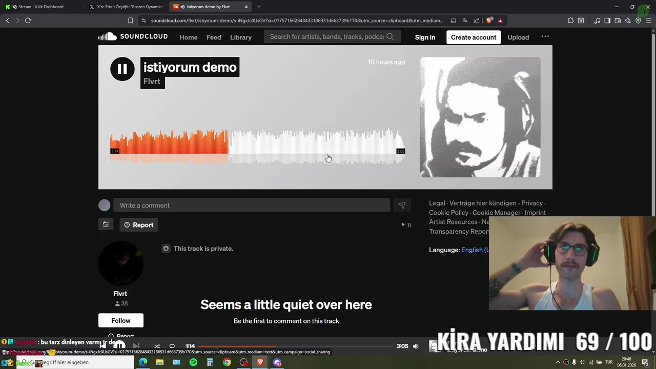
Task: Click the share page icon in address bar
Action: pos(477,20)
